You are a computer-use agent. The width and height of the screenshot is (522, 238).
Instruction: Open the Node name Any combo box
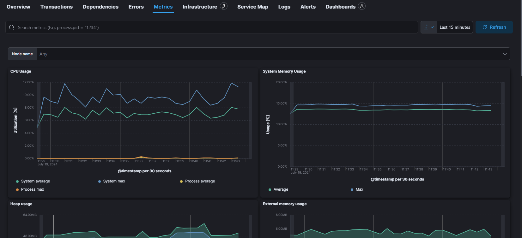269,54
